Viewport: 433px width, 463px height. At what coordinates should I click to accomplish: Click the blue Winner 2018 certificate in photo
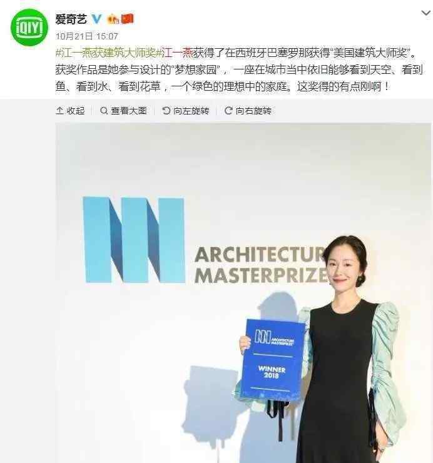[273, 360]
